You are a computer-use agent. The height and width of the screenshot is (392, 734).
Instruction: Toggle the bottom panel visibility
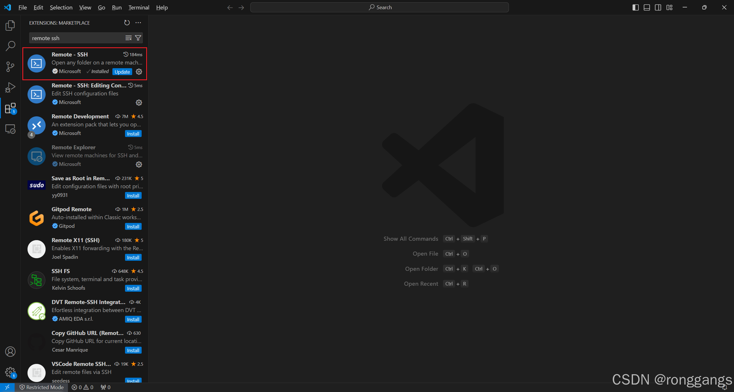pos(647,7)
